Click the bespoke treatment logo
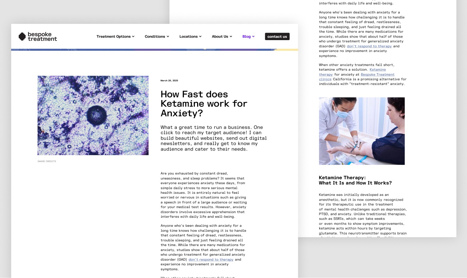 [38, 37]
